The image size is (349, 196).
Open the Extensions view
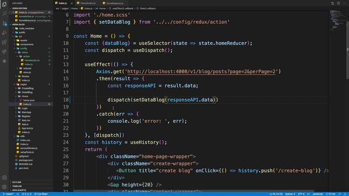point(4,42)
